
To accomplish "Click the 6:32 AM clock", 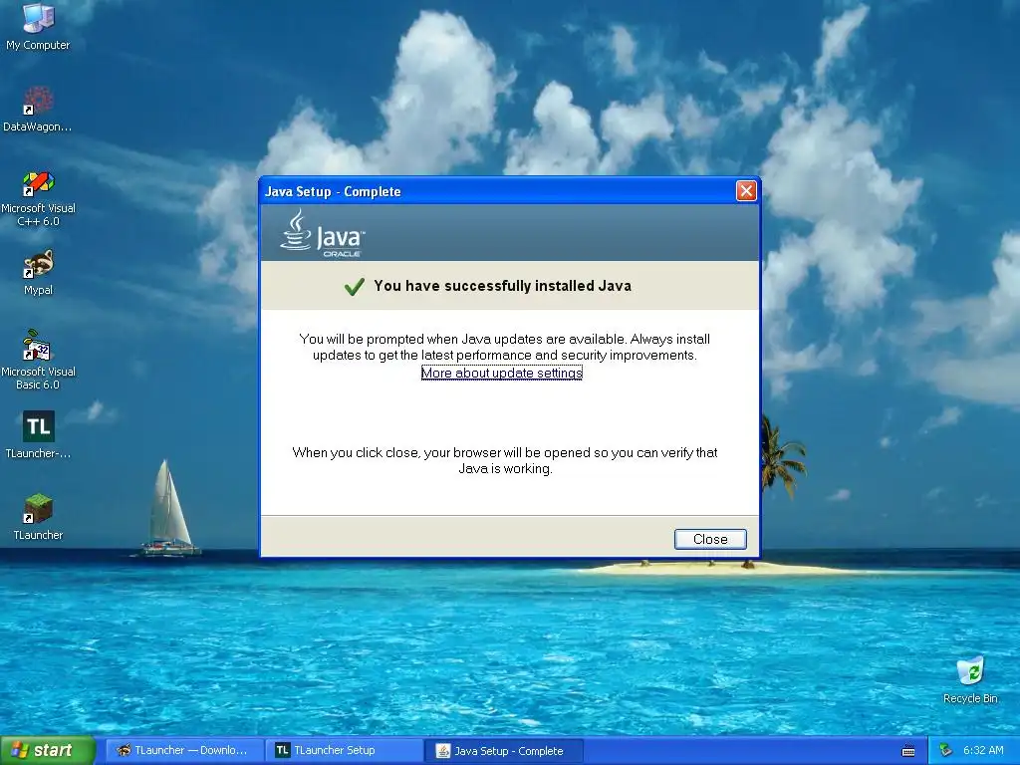I will click(983, 751).
